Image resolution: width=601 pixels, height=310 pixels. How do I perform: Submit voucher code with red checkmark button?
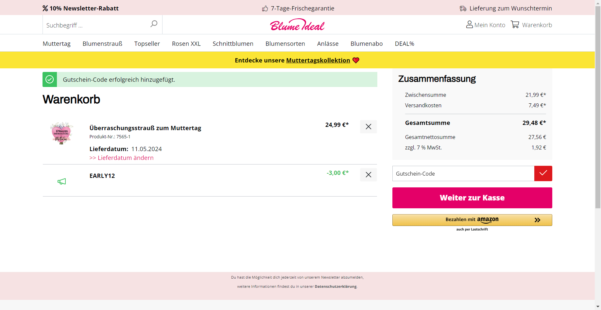click(543, 173)
